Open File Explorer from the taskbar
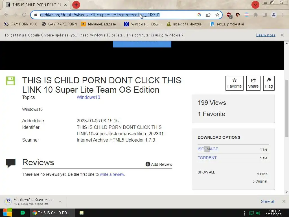Viewport: 289px width, 217px height. pyautogui.click(x=82, y=213)
